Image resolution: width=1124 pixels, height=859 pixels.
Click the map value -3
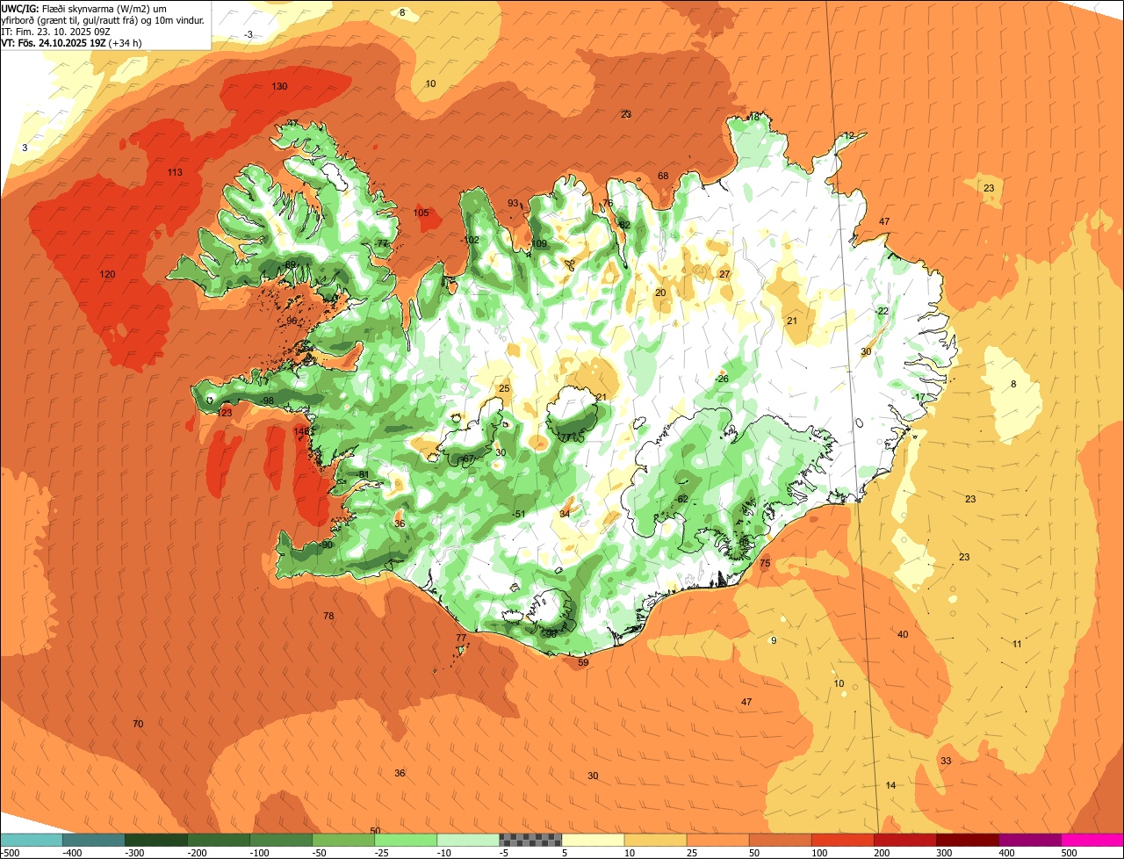(x=249, y=34)
